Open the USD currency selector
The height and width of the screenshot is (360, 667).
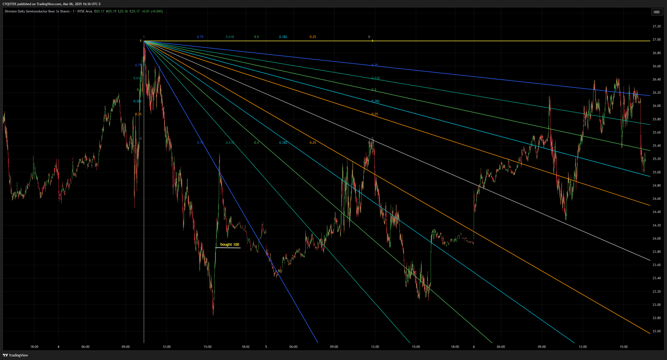pyautogui.click(x=656, y=12)
